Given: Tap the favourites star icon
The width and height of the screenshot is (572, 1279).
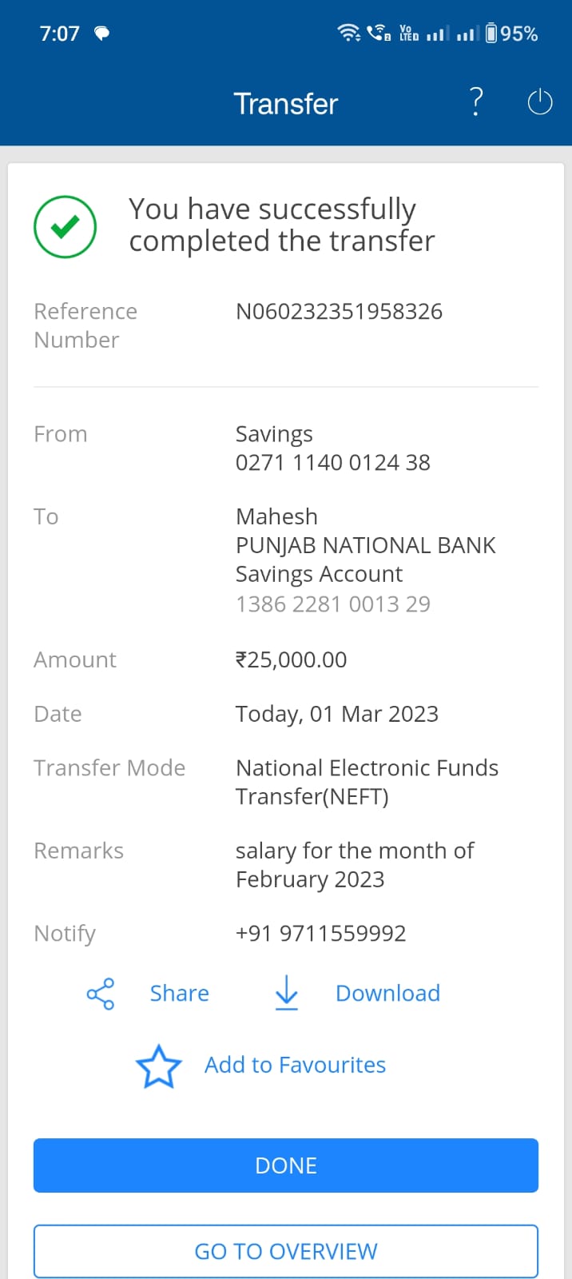Looking at the screenshot, I should (158, 1066).
